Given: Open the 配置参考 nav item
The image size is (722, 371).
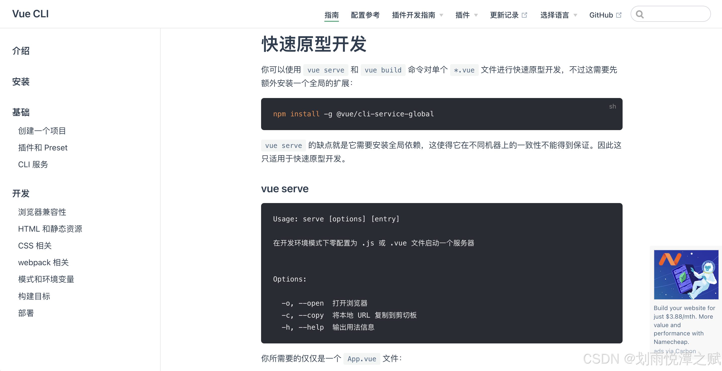Looking at the screenshot, I should pos(365,15).
